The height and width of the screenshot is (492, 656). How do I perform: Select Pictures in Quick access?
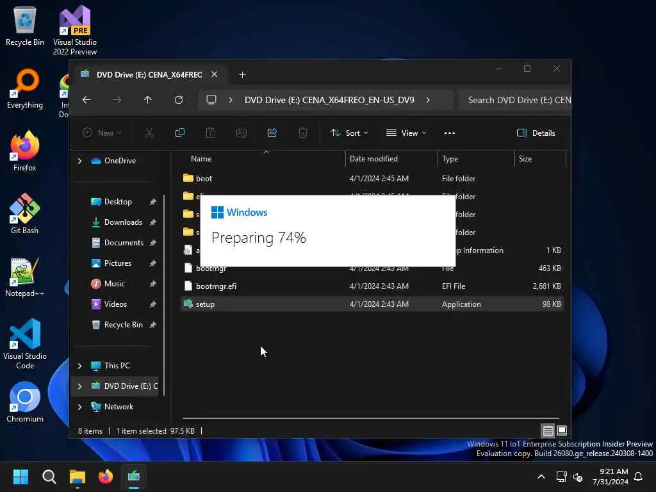[x=118, y=263]
